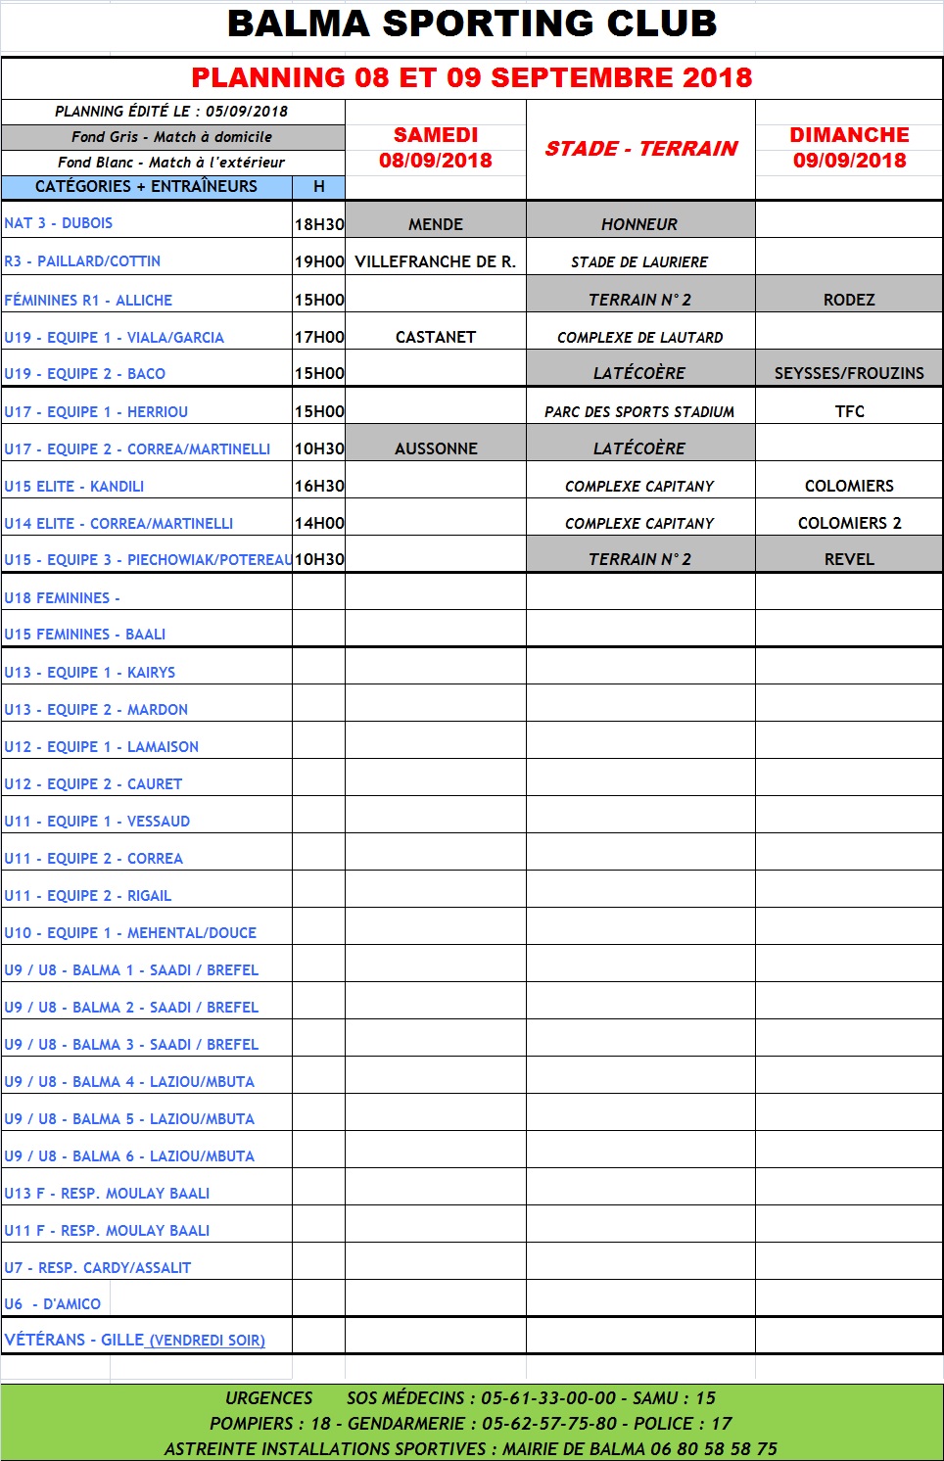The image size is (944, 1461).
Task: Select the VILLEFRANCHE DE R. cell
Action: coord(436,261)
